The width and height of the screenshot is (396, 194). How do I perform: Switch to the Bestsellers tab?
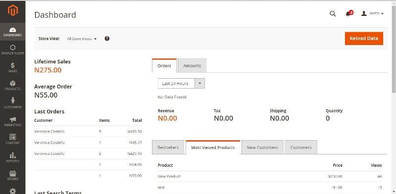(168, 147)
